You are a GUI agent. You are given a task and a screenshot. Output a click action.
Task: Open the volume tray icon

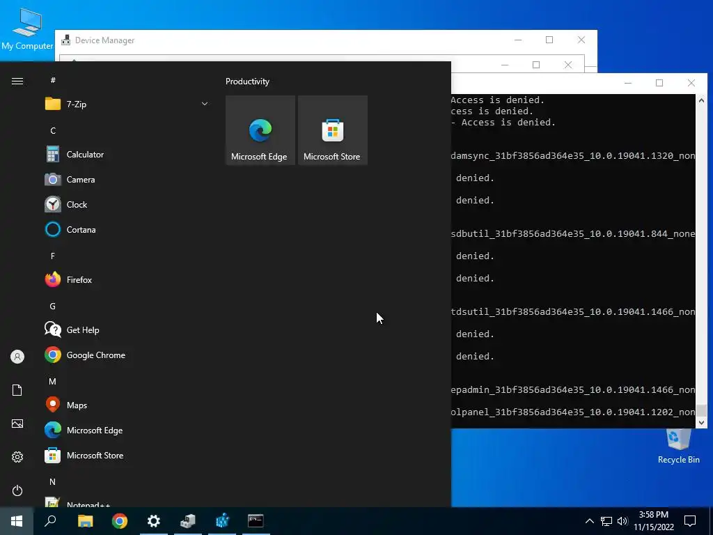tap(622, 521)
